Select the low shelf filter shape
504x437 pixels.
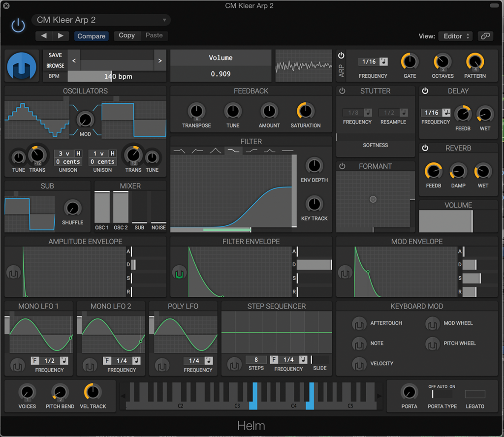click(x=233, y=151)
